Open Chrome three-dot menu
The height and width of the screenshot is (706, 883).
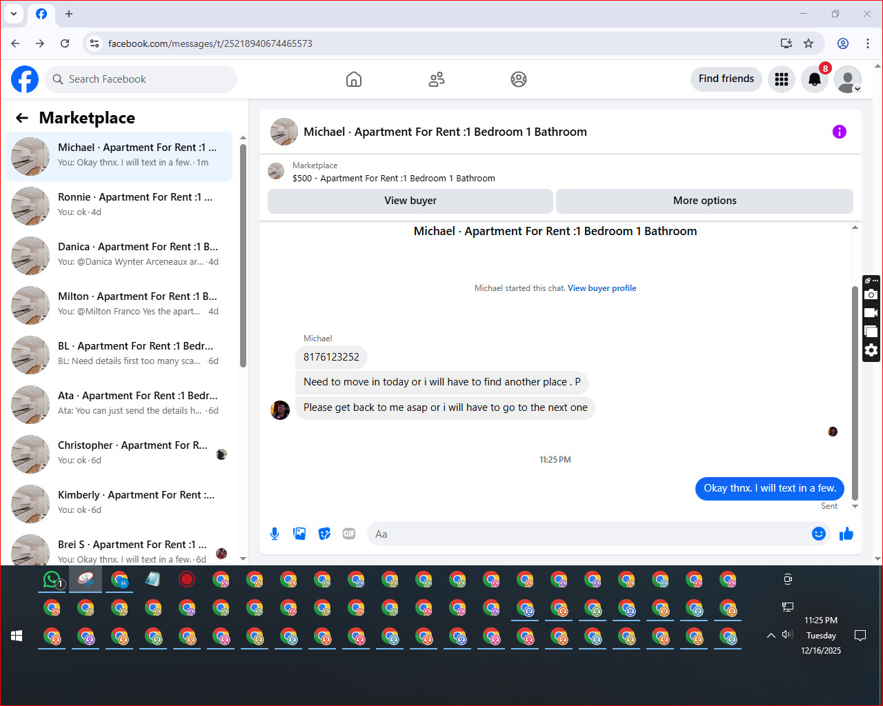click(x=868, y=43)
